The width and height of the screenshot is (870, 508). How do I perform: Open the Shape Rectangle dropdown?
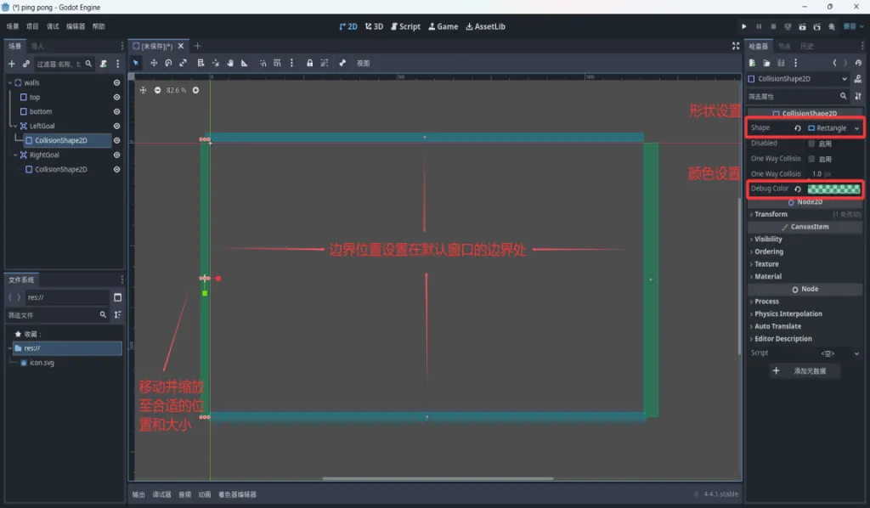click(834, 128)
